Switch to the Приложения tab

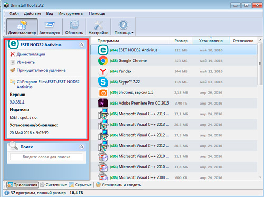tap(23, 185)
